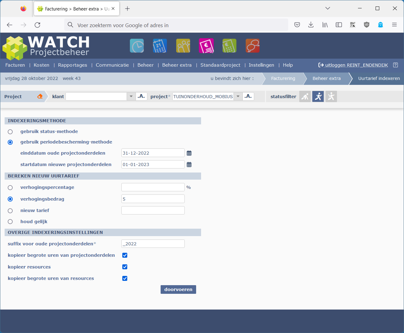Toggle third statusfilter finished figure icon

[331, 97]
